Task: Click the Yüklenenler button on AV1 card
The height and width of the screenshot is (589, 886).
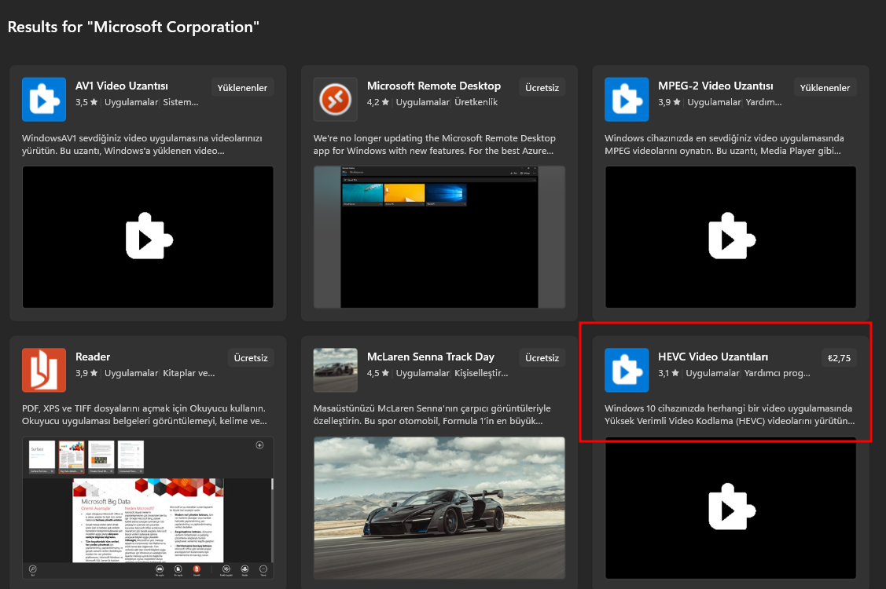Action: (x=242, y=87)
